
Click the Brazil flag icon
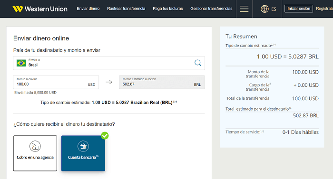[x=21, y=63]
